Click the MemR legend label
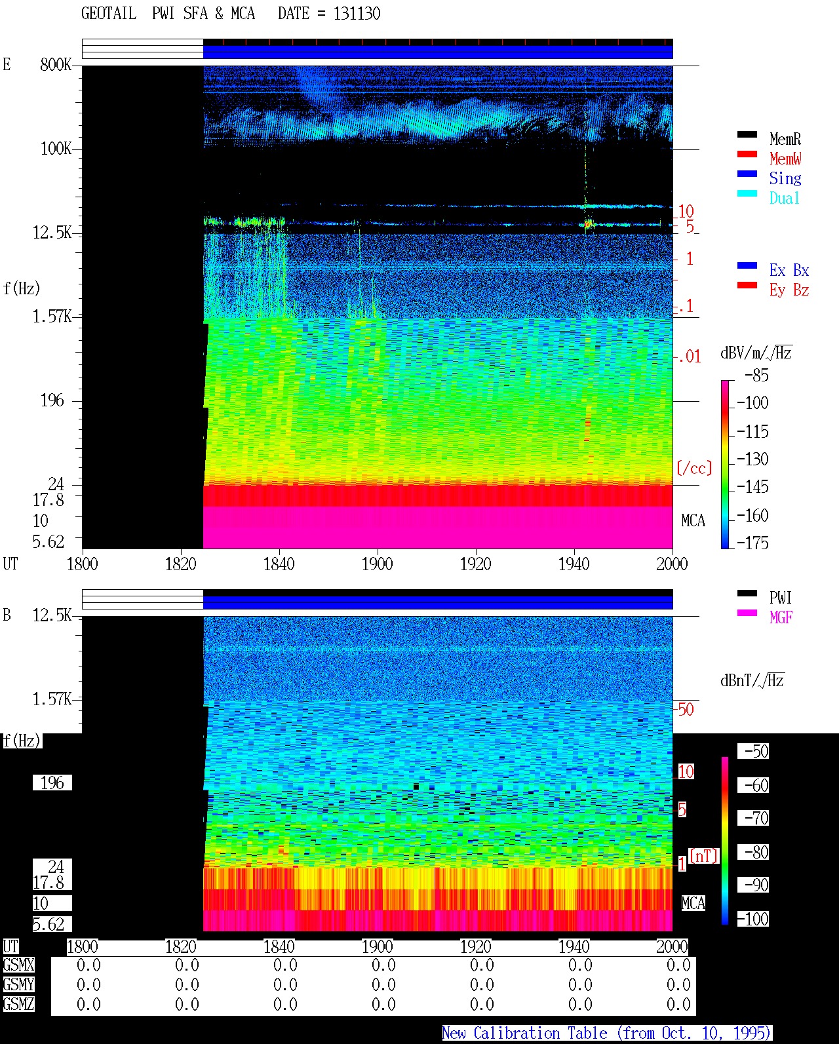839x1044 pixels. (785, 139)
